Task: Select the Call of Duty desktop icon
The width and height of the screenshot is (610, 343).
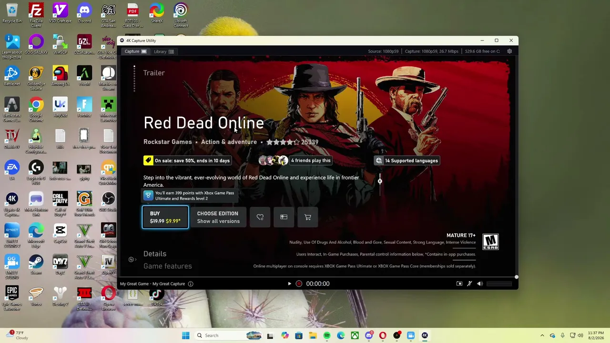Action: [x=60, y=204]
